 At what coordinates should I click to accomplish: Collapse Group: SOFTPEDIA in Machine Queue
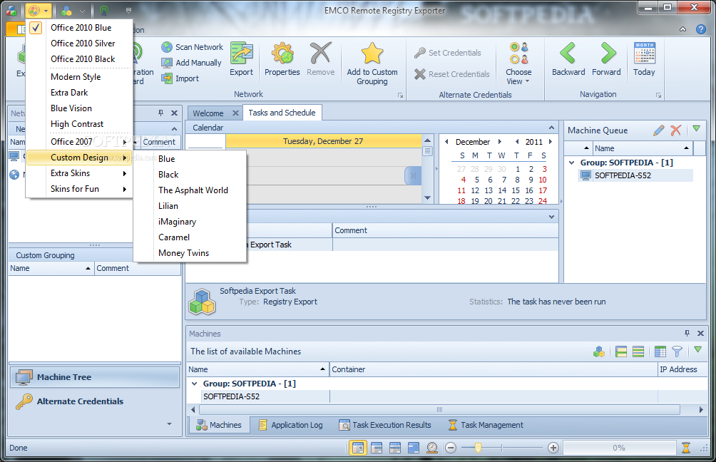572,163
